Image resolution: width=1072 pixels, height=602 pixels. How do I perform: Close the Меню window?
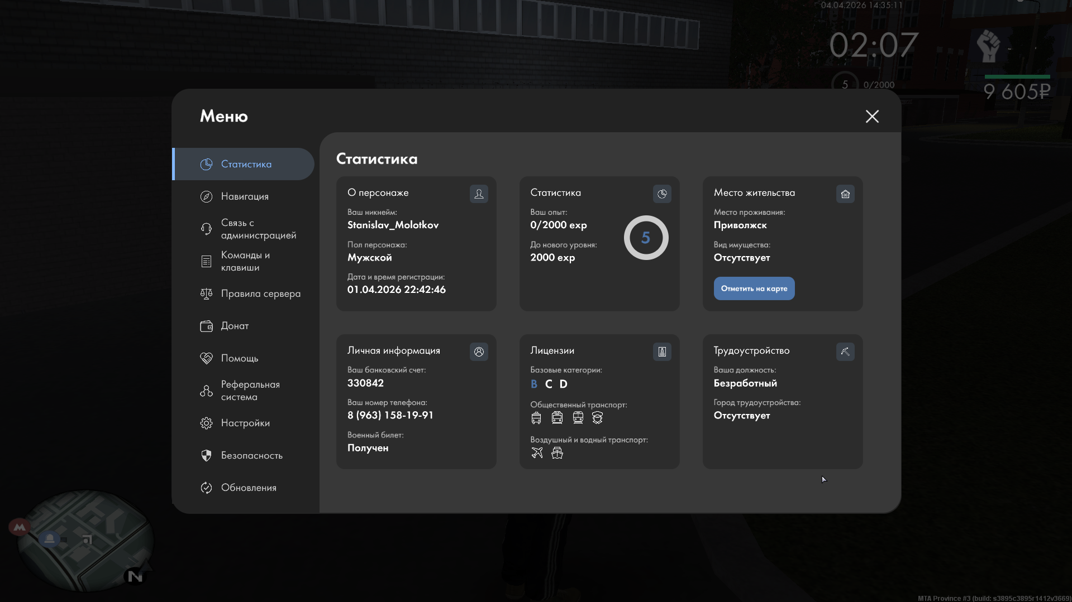point(872,116)
